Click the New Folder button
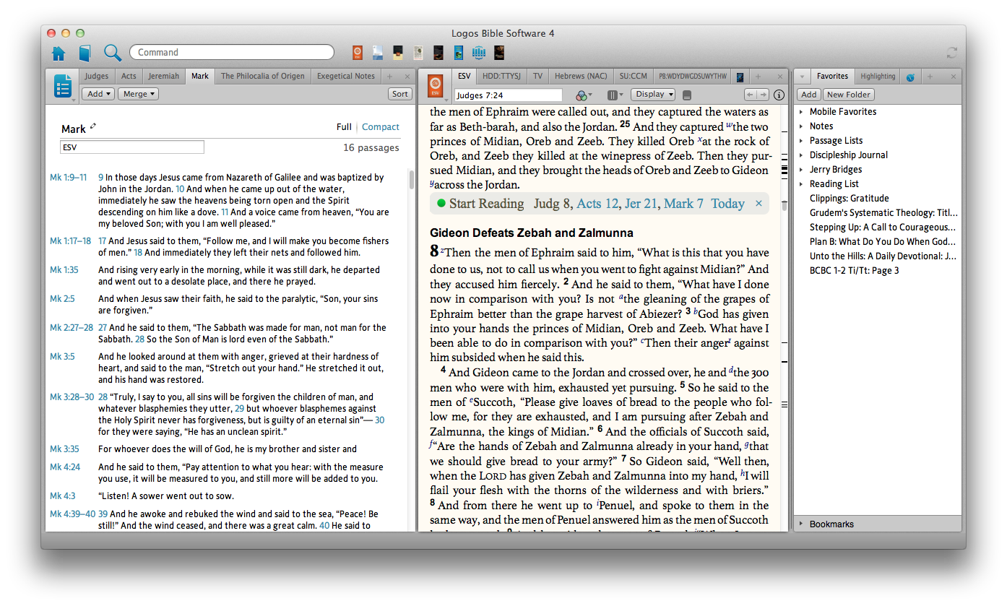 point(849,95)
